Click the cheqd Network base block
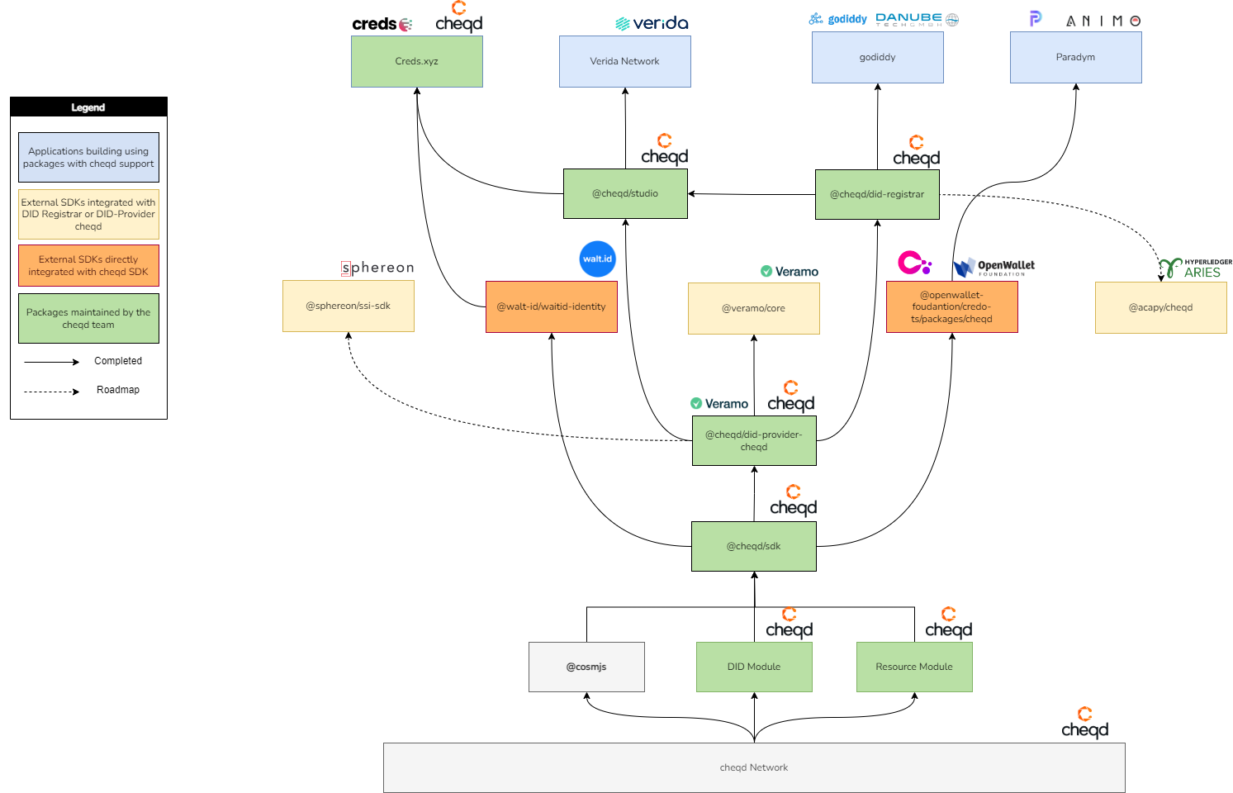The image size is (1233, 793). 753,767
